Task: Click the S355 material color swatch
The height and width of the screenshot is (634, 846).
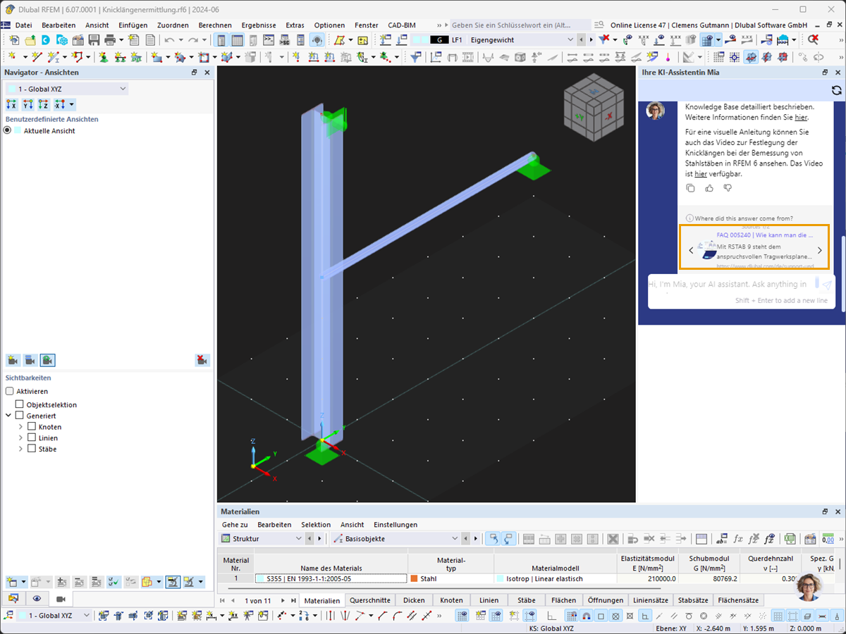Action: click(x=261, y=578)
